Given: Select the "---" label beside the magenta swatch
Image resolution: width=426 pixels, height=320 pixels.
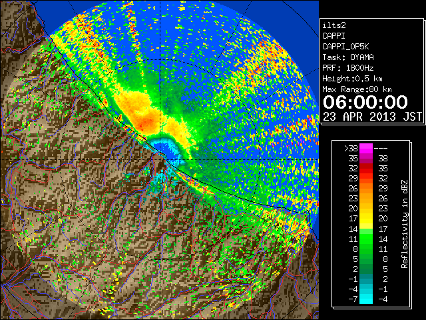Looking at the screenshot, I should (381, 149).
